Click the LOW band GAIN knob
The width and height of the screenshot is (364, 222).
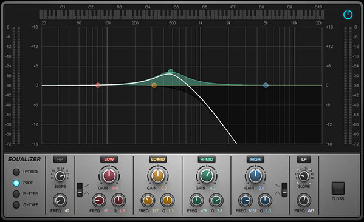(109, 176)
